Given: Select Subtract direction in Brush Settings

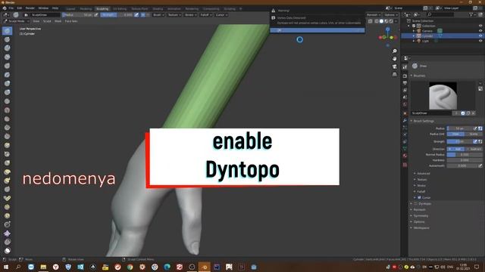Looking at the screenshot, I should tap(474, 149).
